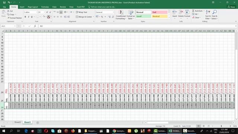The height and width of the screenshot is (134, 238).
Task: Open the Cells Format menu
Action: pyautogui.click(x=187, y=15)
